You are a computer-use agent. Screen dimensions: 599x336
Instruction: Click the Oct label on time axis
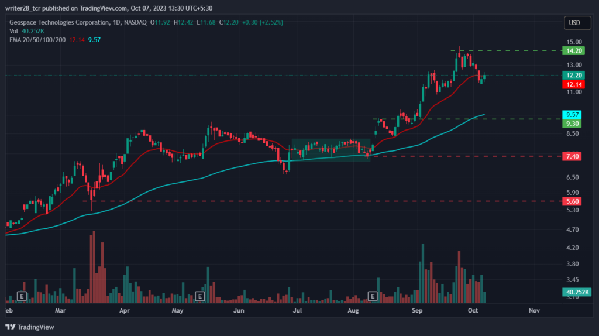473,310
